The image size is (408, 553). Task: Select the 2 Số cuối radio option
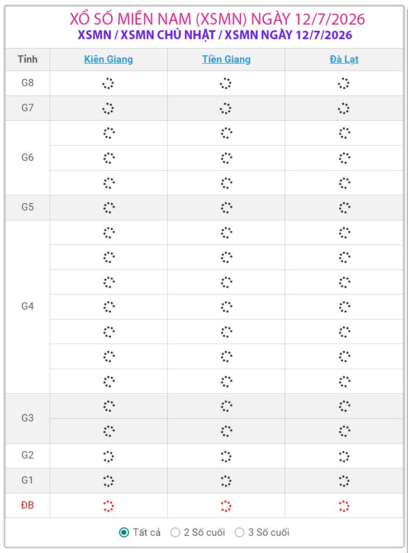click(x=175, y=532)
